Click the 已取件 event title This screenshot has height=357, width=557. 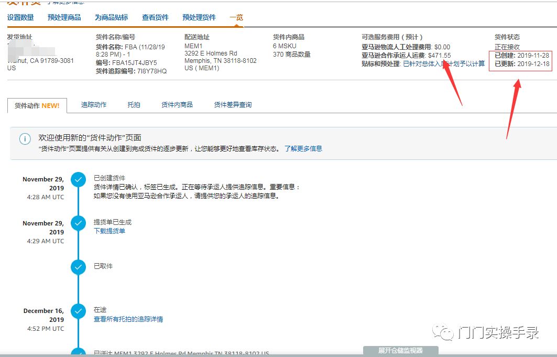[x=103, y=266]
